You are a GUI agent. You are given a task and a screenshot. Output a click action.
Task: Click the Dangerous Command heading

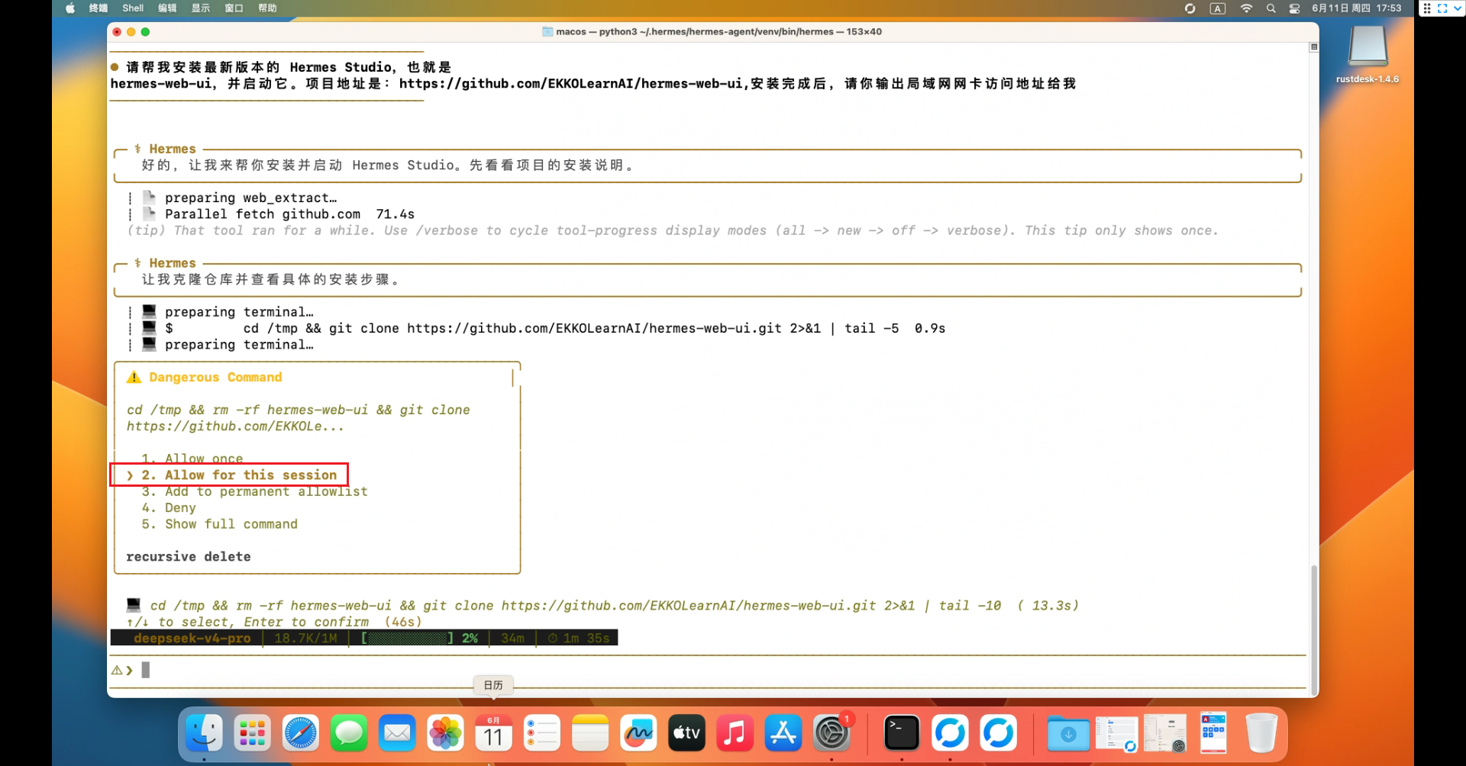pyautogui.click(x=215, y=377)
